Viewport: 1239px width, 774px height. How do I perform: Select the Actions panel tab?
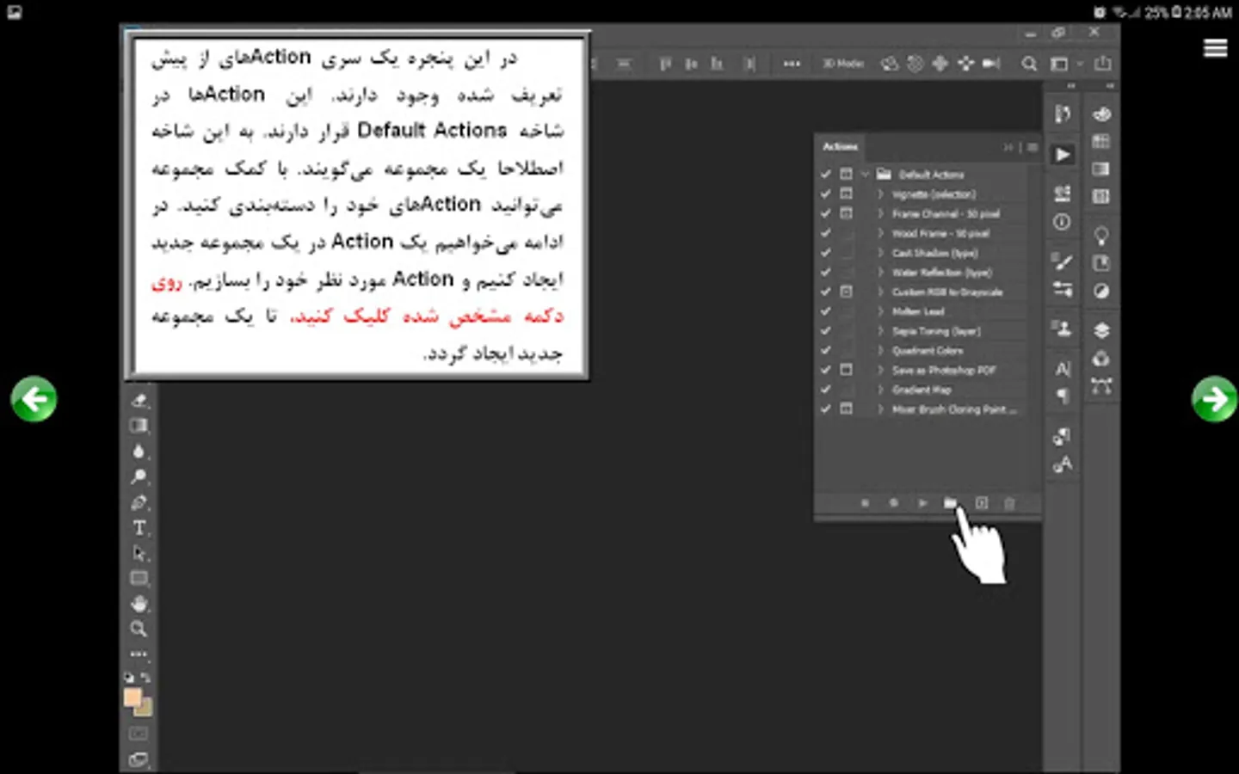click(841, 146)
